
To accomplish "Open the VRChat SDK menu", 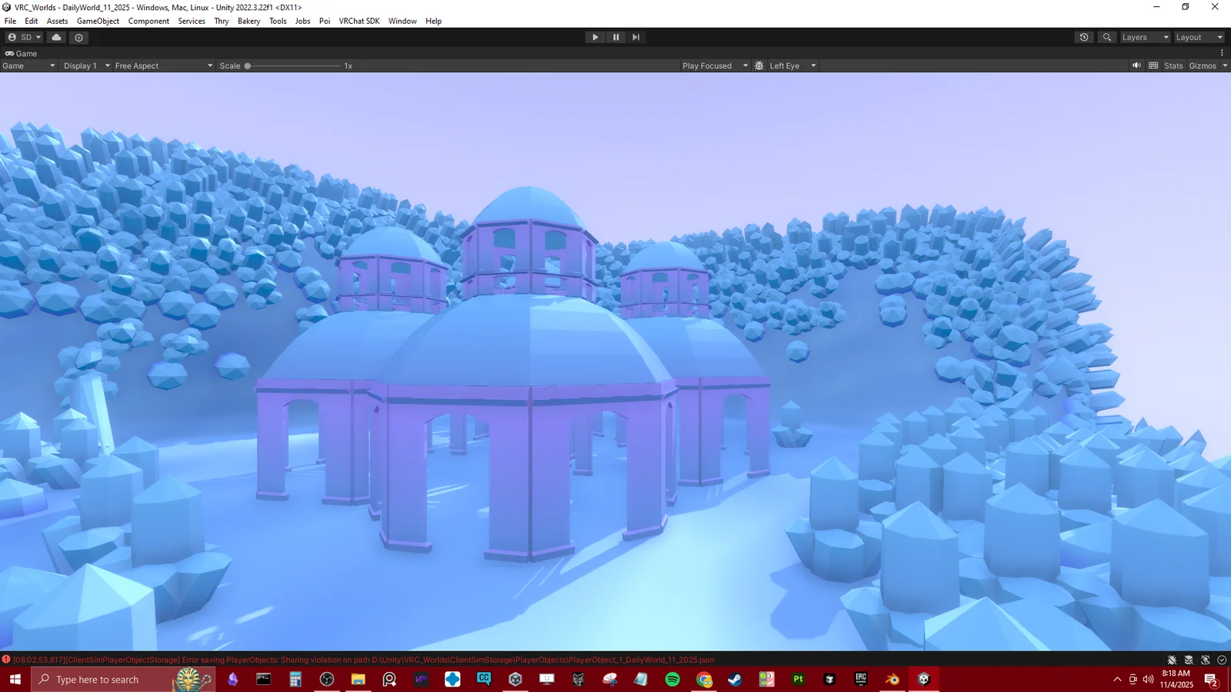I will (359, 21).
